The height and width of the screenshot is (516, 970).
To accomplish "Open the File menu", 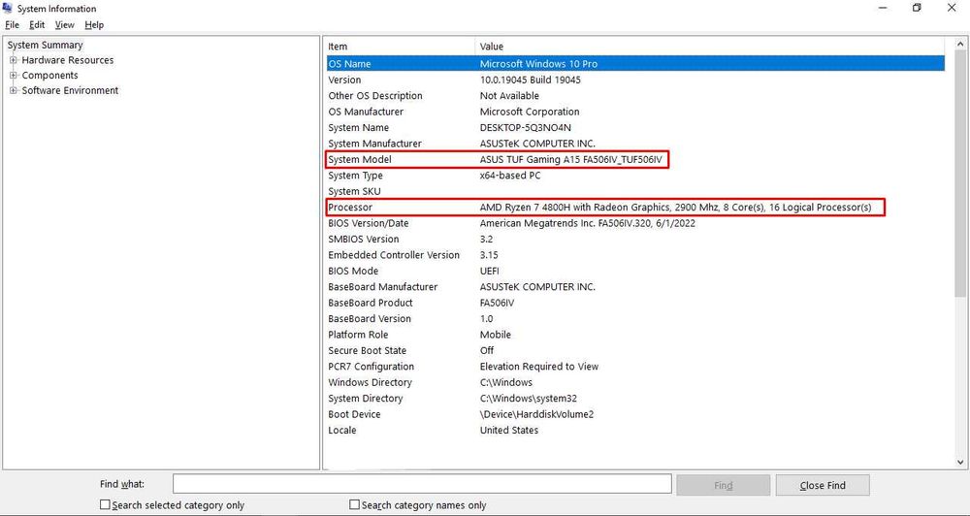I will coord(12,25).
